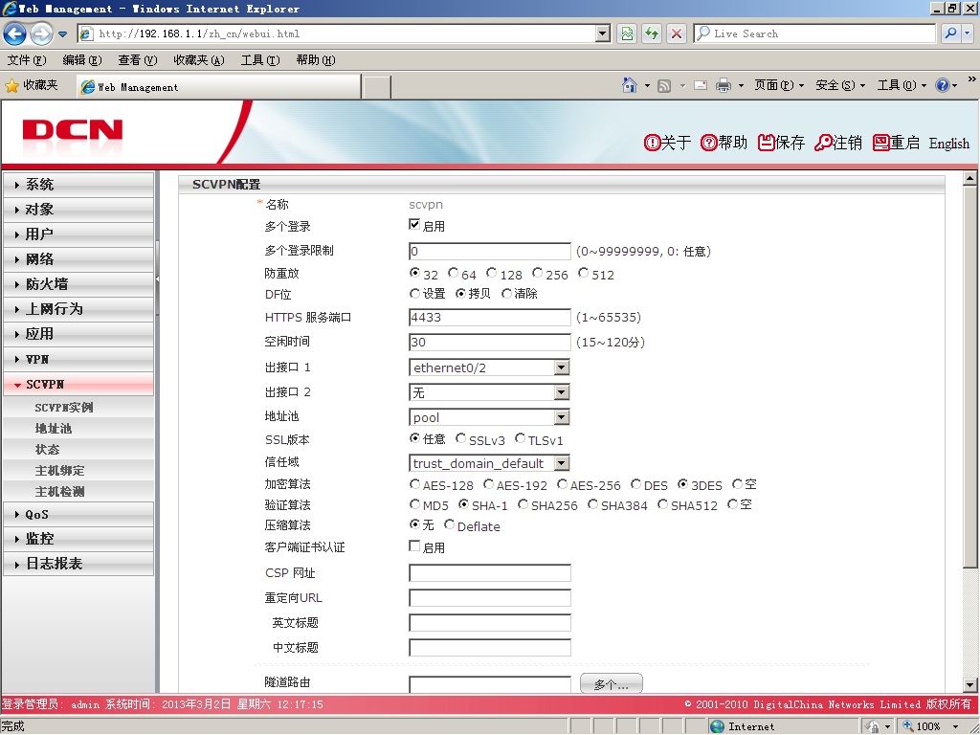Select the Web Management browser tab
The height and width of the screenshot is (735, 980).
[219, 87]
